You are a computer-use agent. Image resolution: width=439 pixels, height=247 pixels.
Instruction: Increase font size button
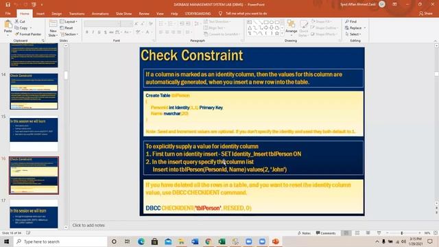tap(137, 24)
